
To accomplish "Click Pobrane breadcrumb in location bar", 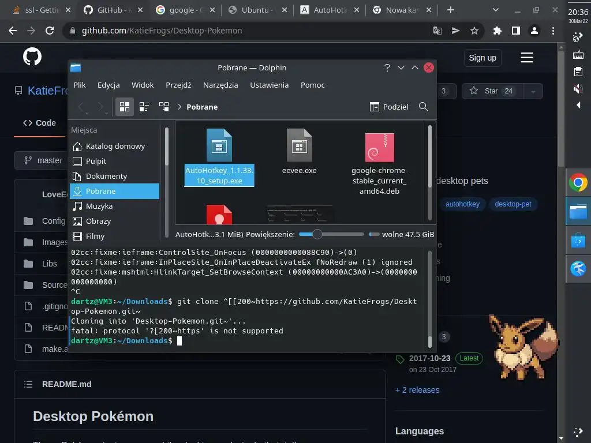I will point(202,107).
